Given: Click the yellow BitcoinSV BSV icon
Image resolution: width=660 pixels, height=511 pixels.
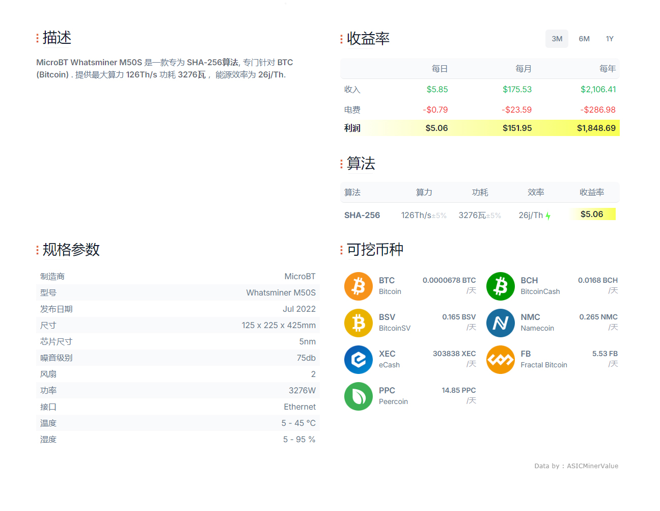Looking at the screenshot, I should click(359, 323).
